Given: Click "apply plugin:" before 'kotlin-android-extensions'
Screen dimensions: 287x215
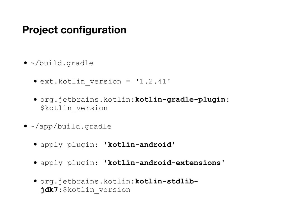Looking at the screenshot, I should [69, 163].
